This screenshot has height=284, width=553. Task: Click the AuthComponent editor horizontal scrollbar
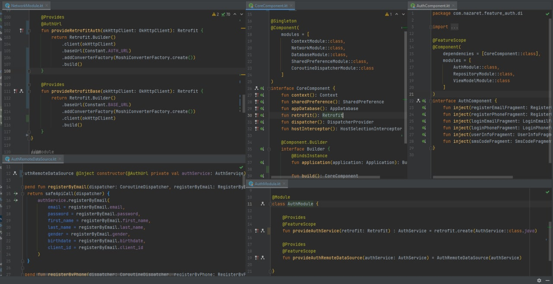tap(473, 177)
